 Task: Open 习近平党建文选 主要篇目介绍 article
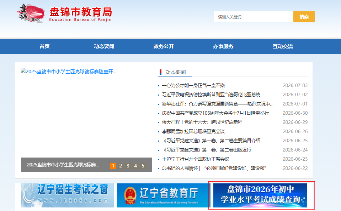[x=211, y=141]
